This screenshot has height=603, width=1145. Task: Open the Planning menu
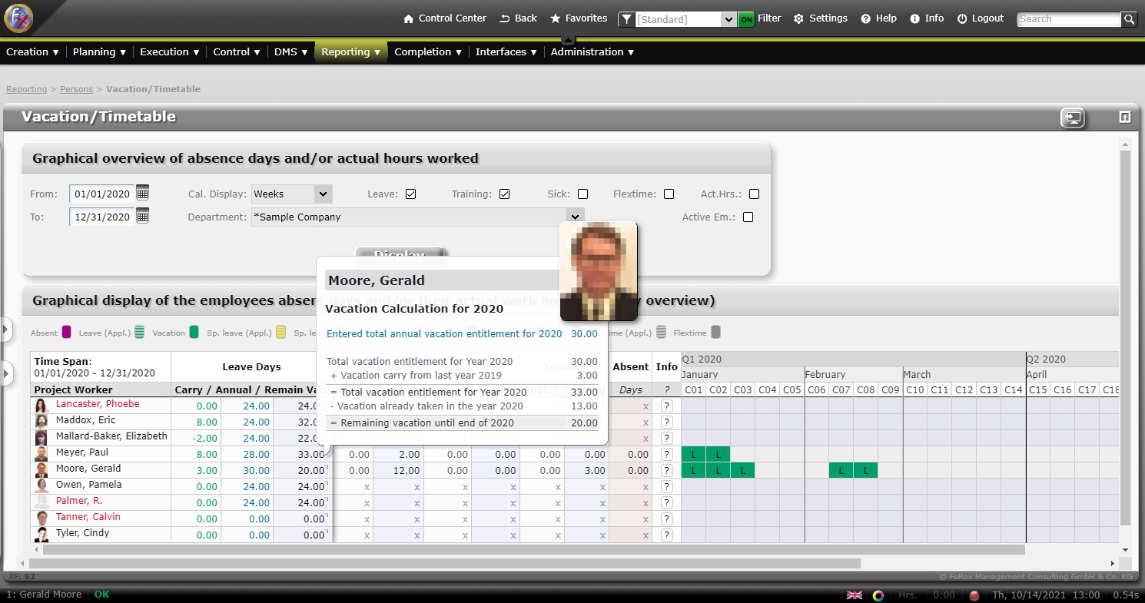[99, 51]
